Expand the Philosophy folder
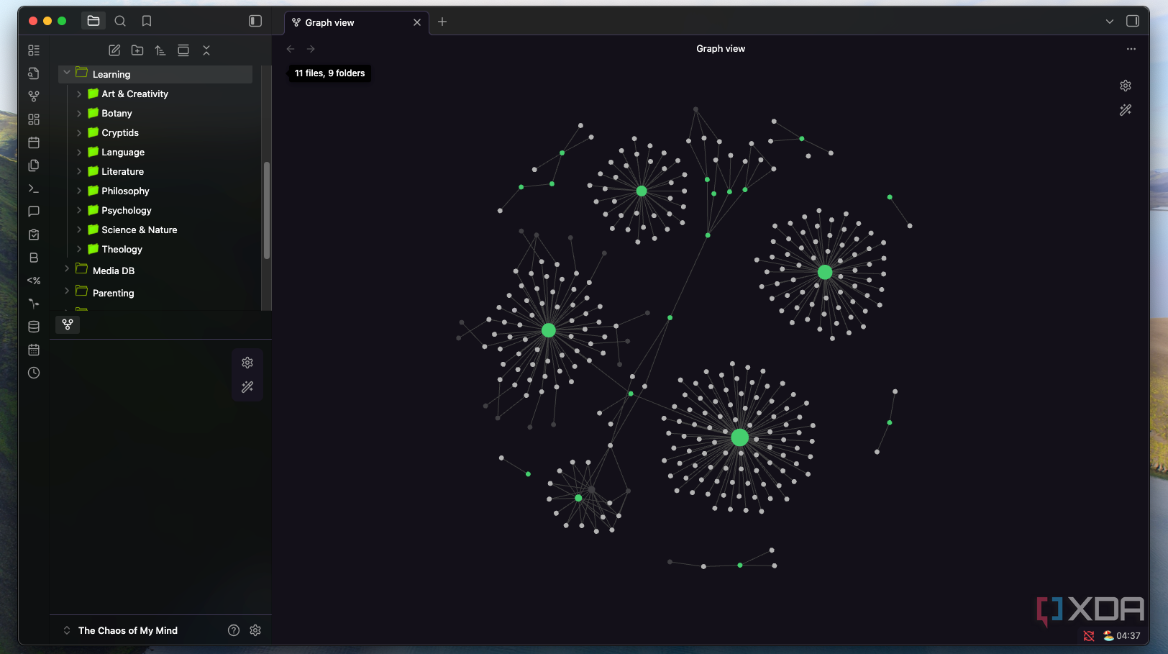 click(x=79, y=191)
